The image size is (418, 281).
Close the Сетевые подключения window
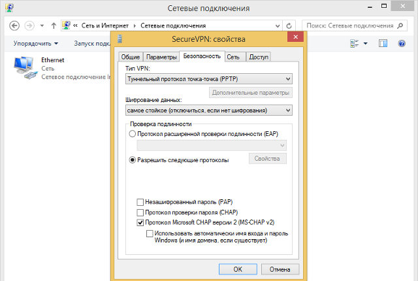coord(402,6)
